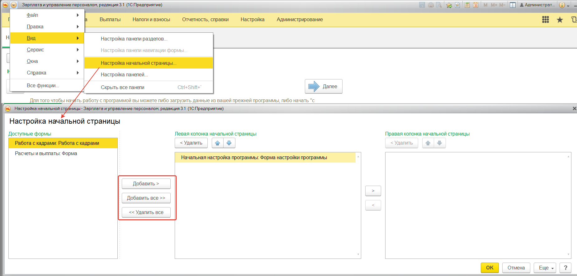Click the Добавить все >> button
577x276 pixels.
click(146, 198)
